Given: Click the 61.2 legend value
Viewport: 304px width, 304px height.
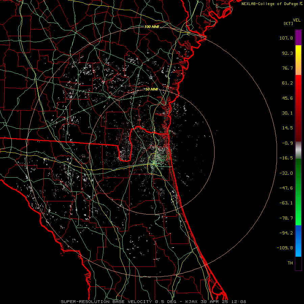Looking at the screenshot, I should 287,83.
